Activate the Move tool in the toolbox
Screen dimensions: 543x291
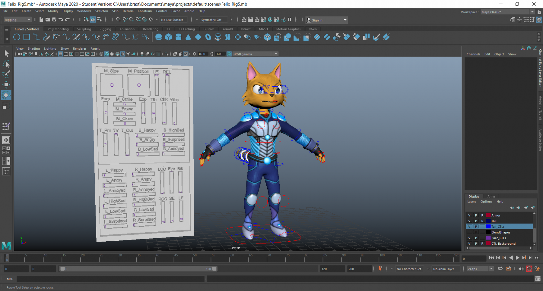(6, 85)
